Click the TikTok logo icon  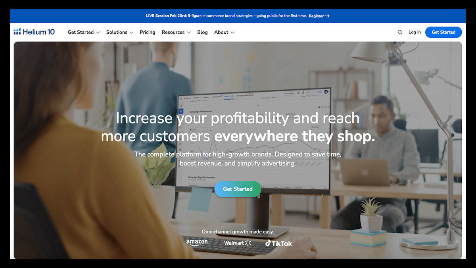coord(269,243)
